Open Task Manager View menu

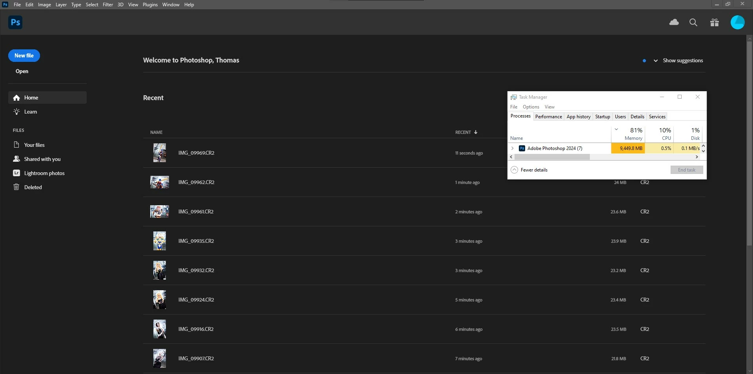tap(549, 107)
